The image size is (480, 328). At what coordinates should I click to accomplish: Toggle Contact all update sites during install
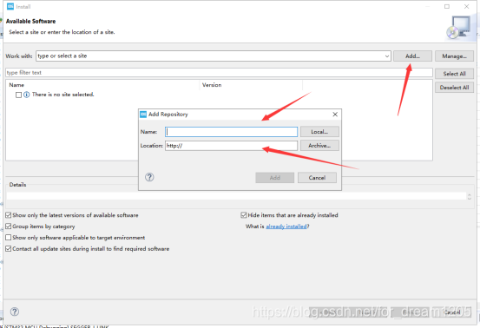click(9, 249)
